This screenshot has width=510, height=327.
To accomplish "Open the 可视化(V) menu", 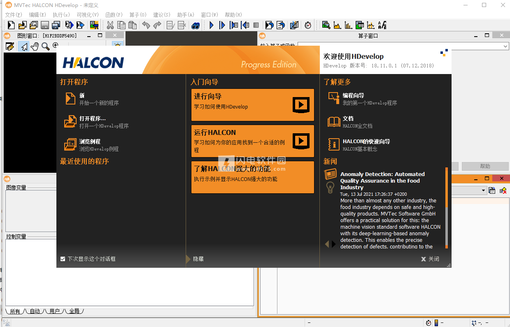I will [88, 15].
